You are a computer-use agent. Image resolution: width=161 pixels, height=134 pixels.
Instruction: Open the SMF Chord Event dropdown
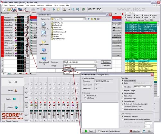pyautogui.click(x=151, y=87)
